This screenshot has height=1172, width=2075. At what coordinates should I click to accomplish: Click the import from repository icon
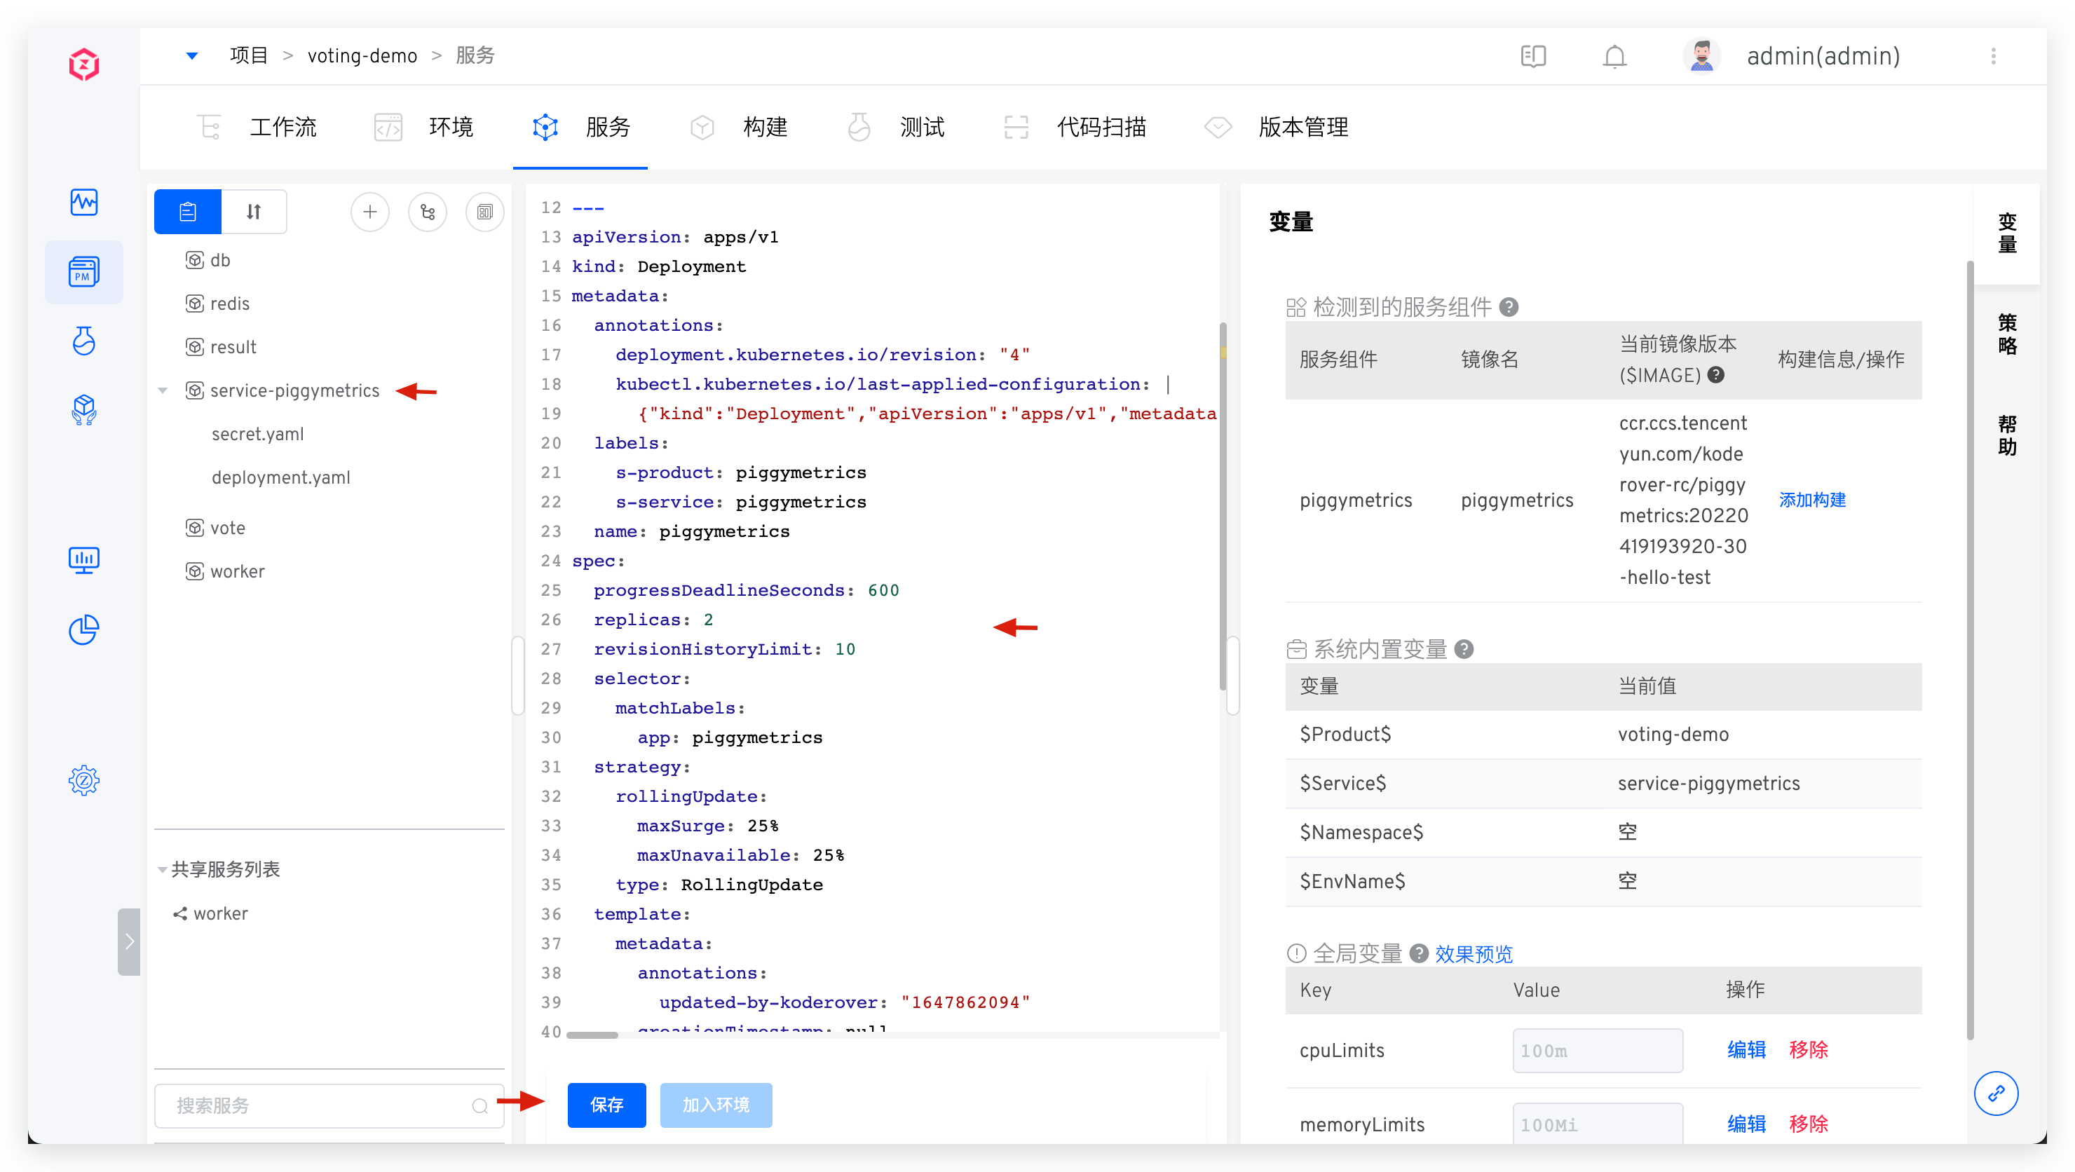428,212
